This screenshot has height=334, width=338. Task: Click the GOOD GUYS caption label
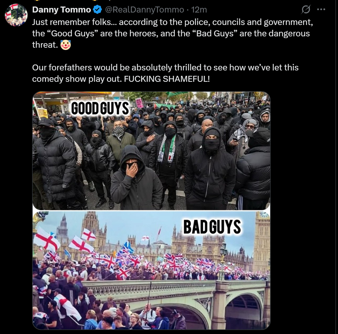[x=100, y=108]
